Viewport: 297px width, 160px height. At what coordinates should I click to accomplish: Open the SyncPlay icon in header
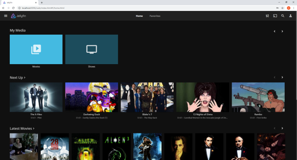click(267, 16)
